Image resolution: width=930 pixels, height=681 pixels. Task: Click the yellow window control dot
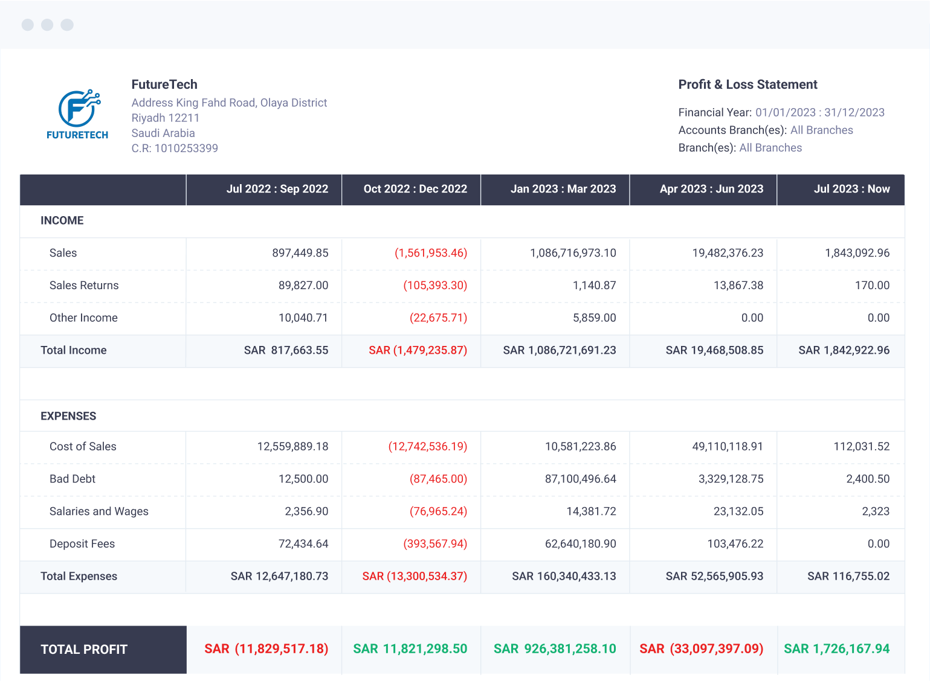pos(47,25)
